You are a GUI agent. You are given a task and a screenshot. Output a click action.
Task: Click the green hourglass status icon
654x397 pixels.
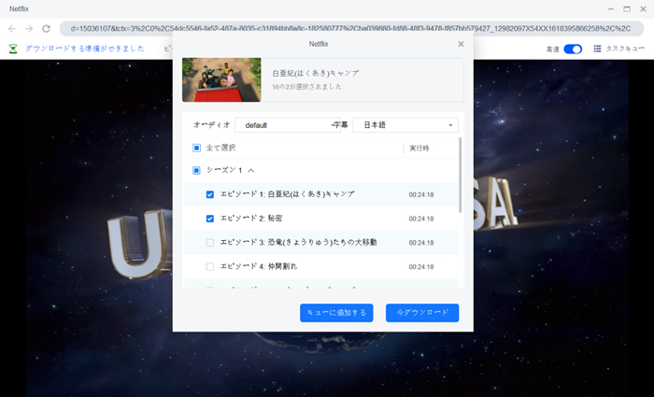(13, 49)
